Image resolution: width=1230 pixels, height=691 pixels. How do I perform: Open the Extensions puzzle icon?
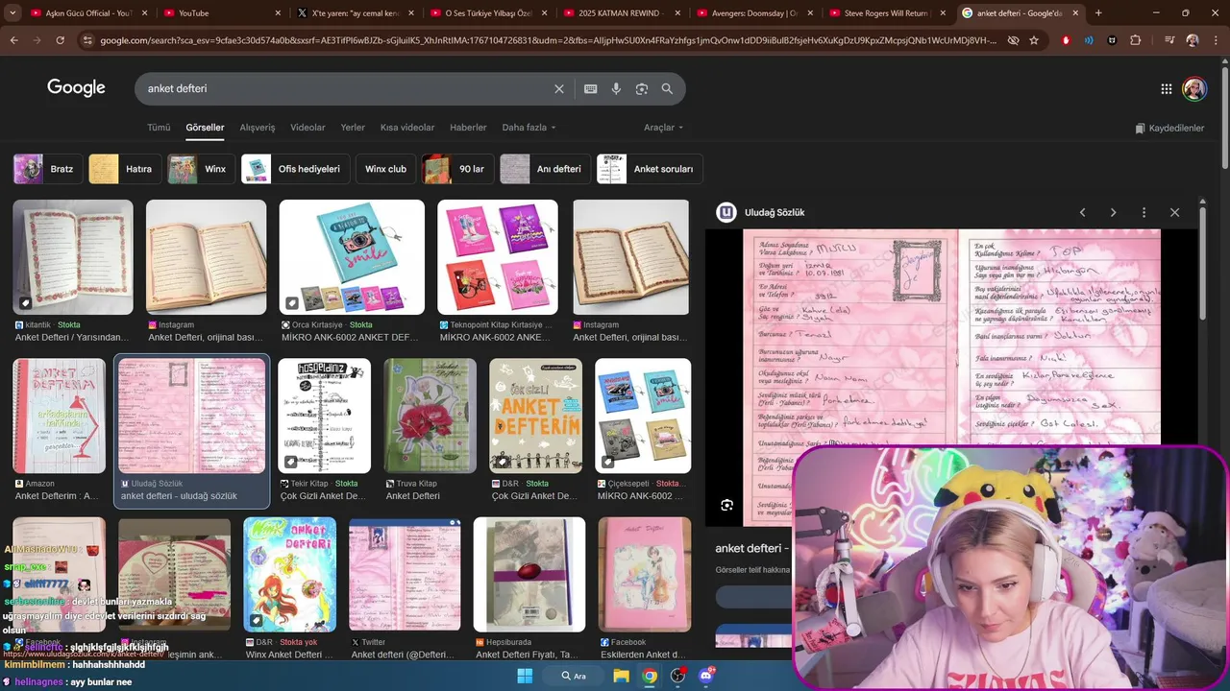point(1136,40)
